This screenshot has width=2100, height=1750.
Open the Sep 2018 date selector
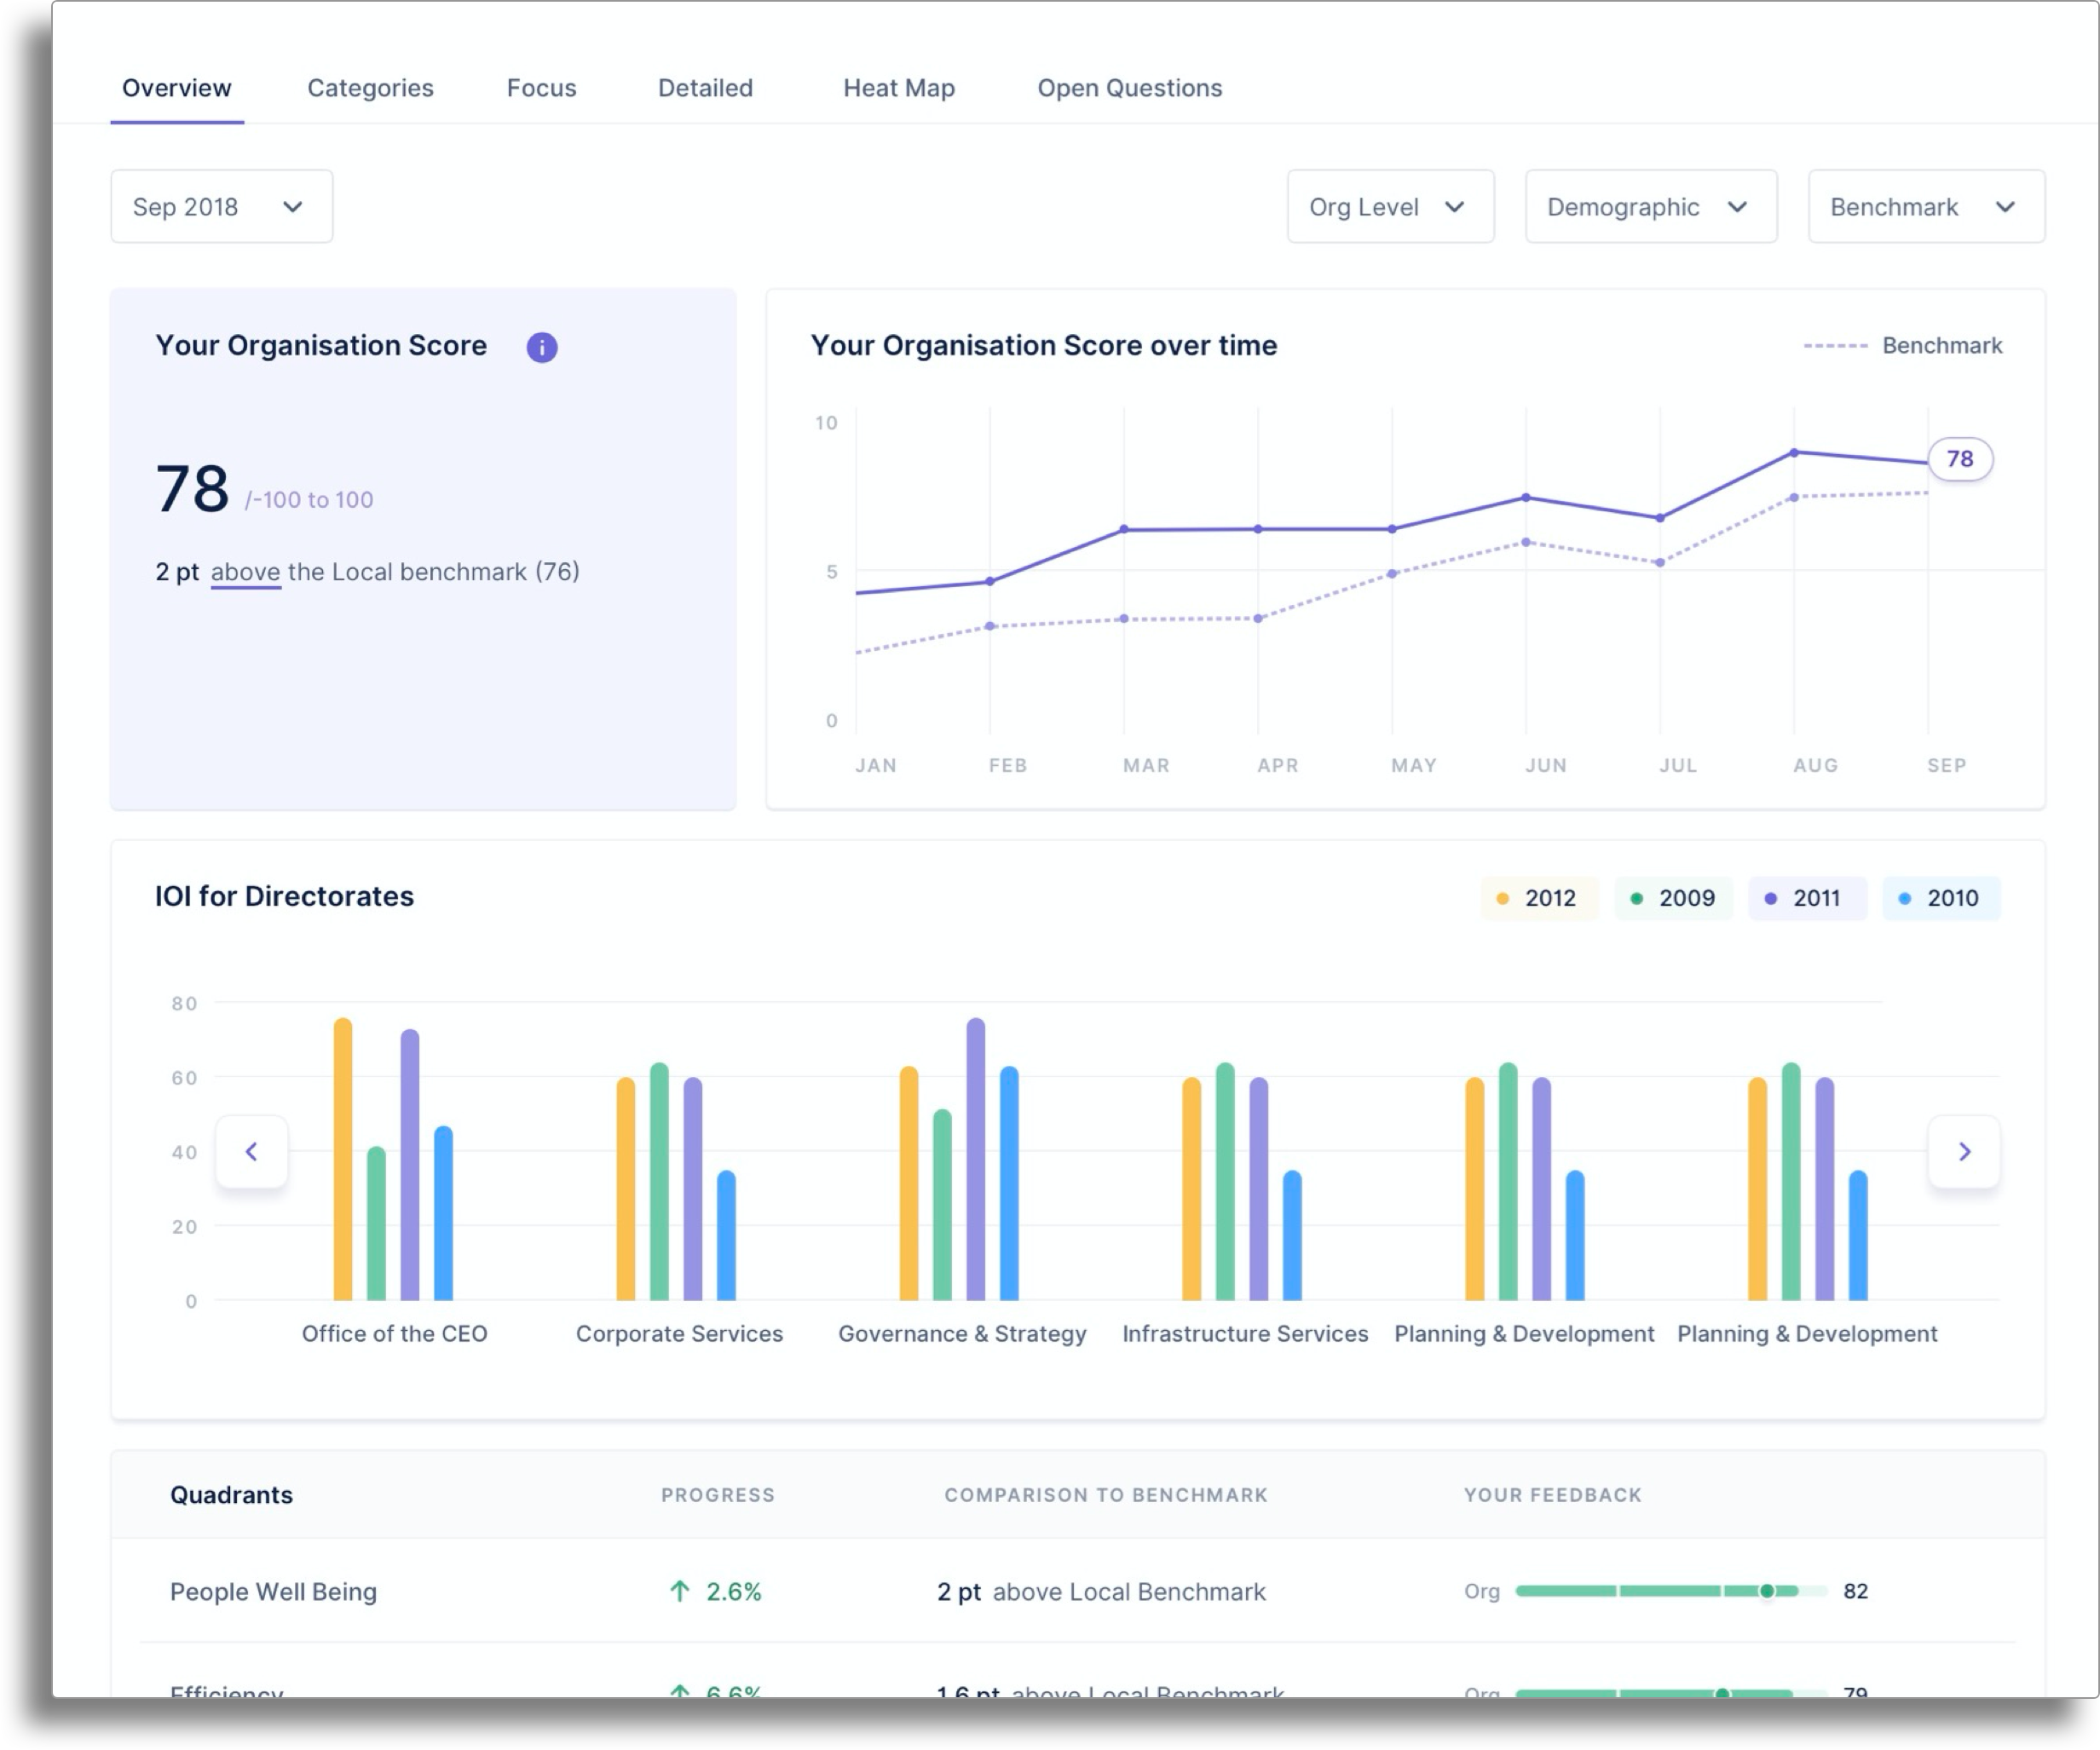click(x=221, y=207)
